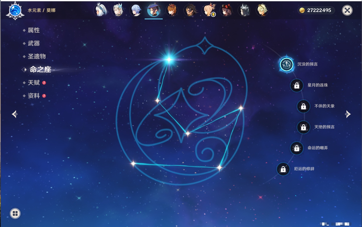The height and width of the screenshot is (227, 362).
Task: Open the activated 沉没的预言 constellation node
Action: click(286, 64)
